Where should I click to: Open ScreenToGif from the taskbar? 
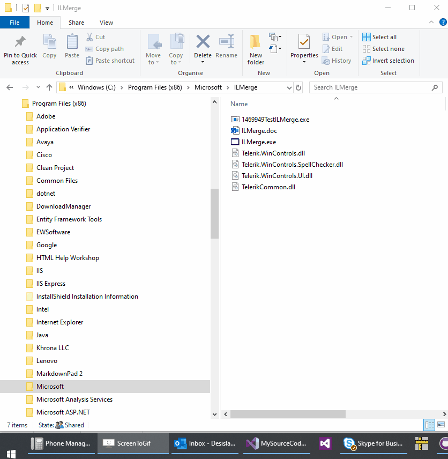(133, 443)
